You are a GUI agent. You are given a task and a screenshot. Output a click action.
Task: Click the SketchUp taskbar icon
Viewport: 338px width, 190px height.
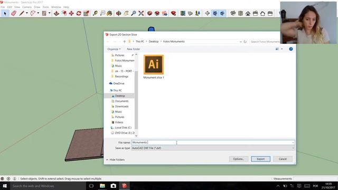(x=125, y=186)
